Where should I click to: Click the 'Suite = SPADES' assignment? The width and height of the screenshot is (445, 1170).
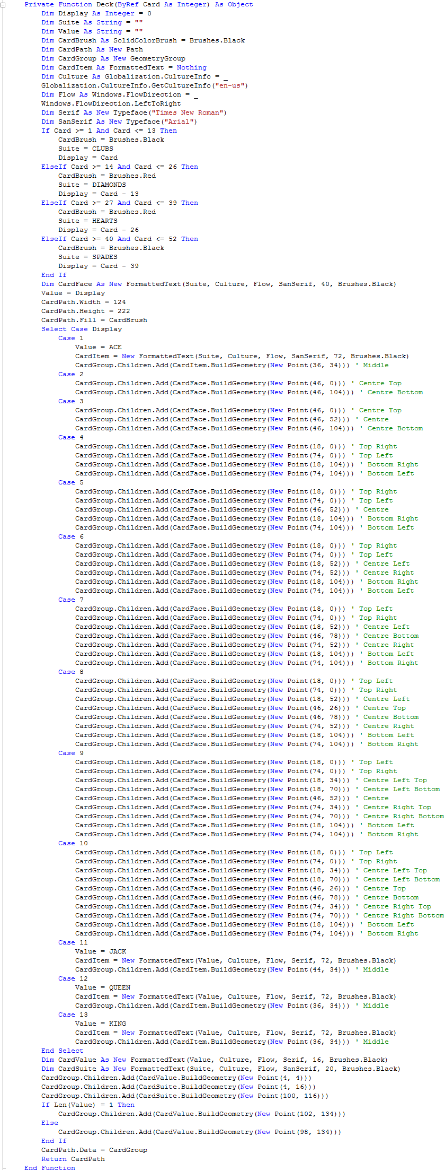pyautogui.click(x=88, y=257)
